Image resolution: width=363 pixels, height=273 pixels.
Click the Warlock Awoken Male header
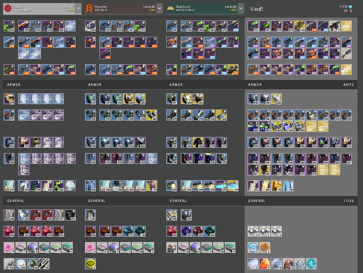coord(202,9)
